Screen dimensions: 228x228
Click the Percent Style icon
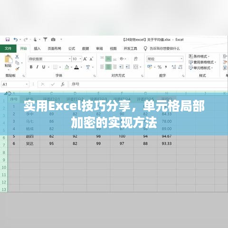pyautogui.click(x=160, y=67)
